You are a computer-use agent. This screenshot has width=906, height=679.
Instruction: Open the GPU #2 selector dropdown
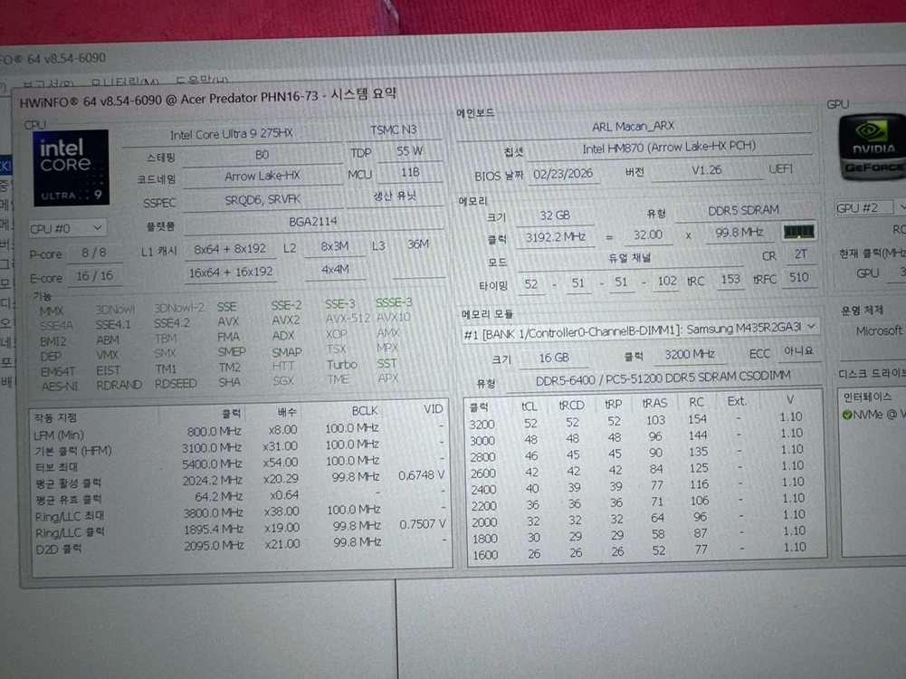point(870,207)
